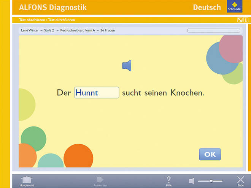
Task: Open the info icon in the breadcrumb bar
Action: [246, 20]
